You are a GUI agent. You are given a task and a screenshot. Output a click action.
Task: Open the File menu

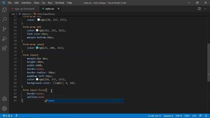click(x=10, y=3)
